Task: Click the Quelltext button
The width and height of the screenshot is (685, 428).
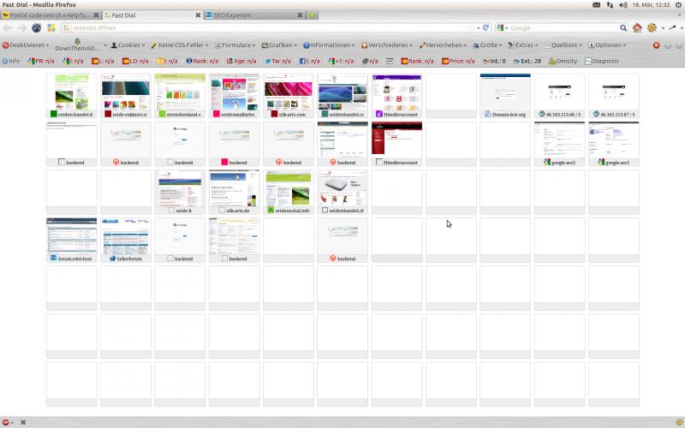Action: (562, 45)
